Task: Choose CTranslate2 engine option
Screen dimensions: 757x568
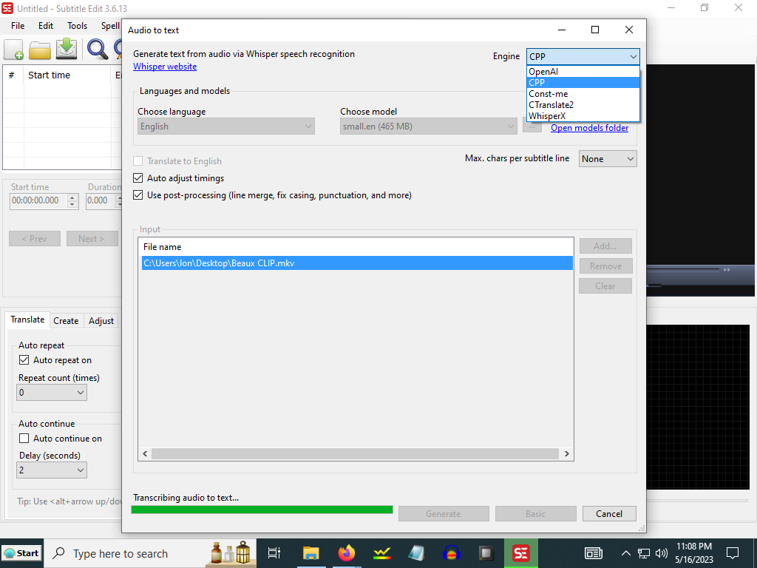Action: (583, 105)
